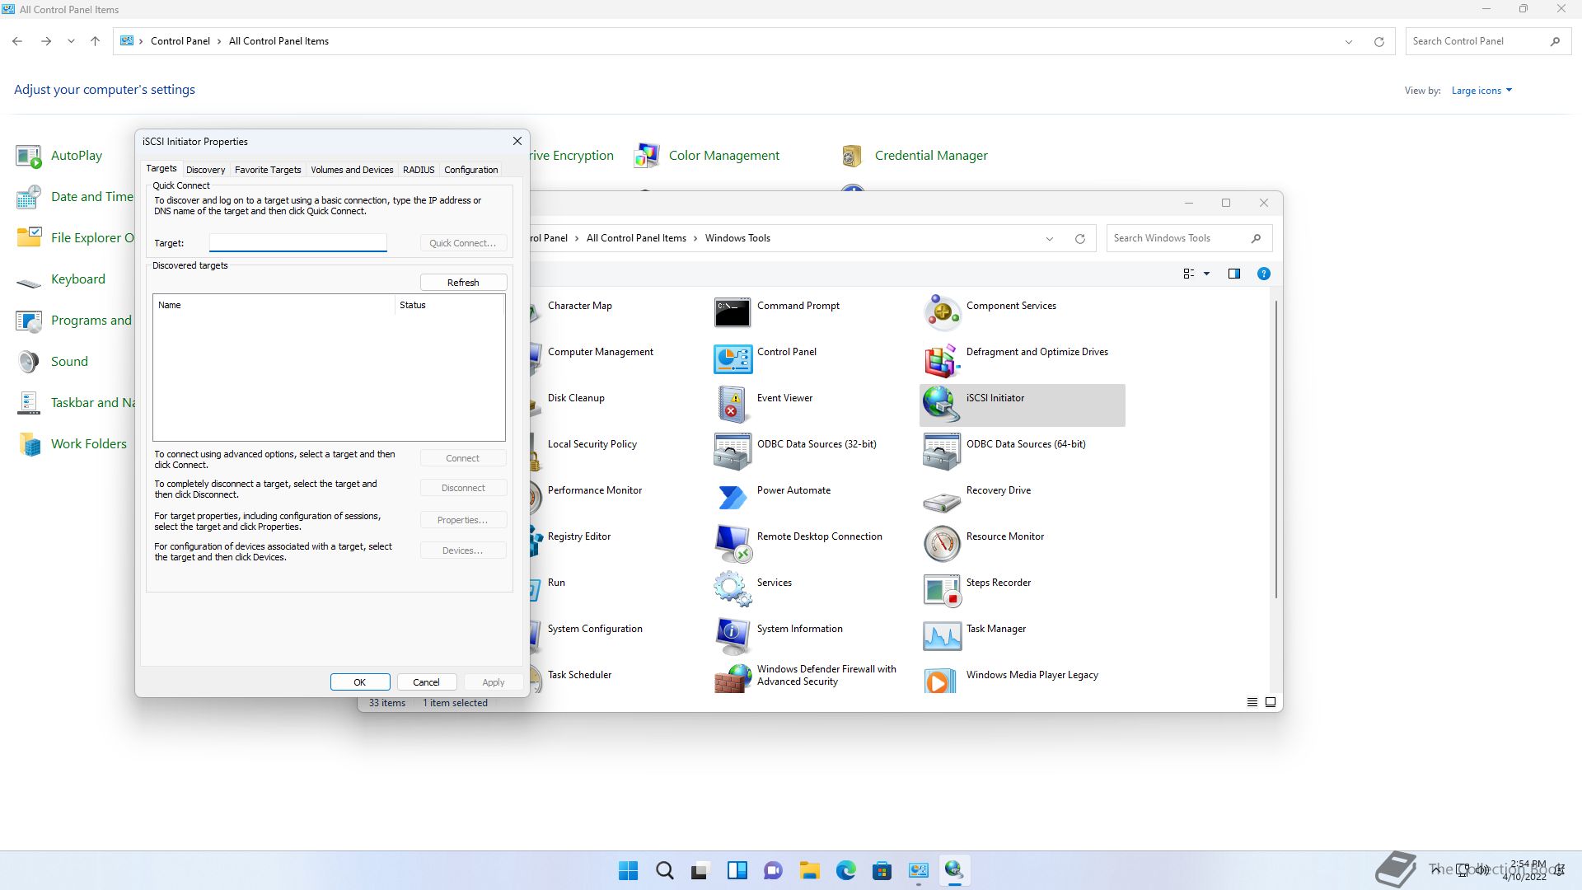Open Keyboard settings icon
This screenshot has height=890, width=1582.
pos(29,281)
